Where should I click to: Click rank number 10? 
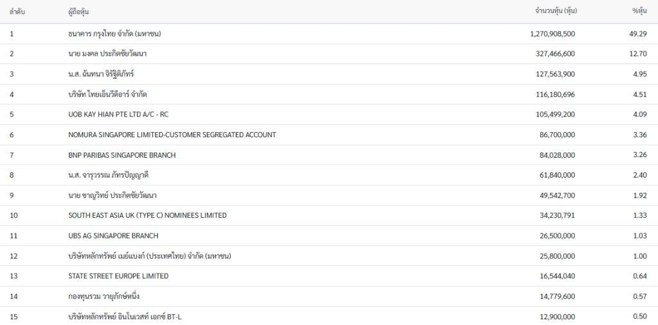13,215
